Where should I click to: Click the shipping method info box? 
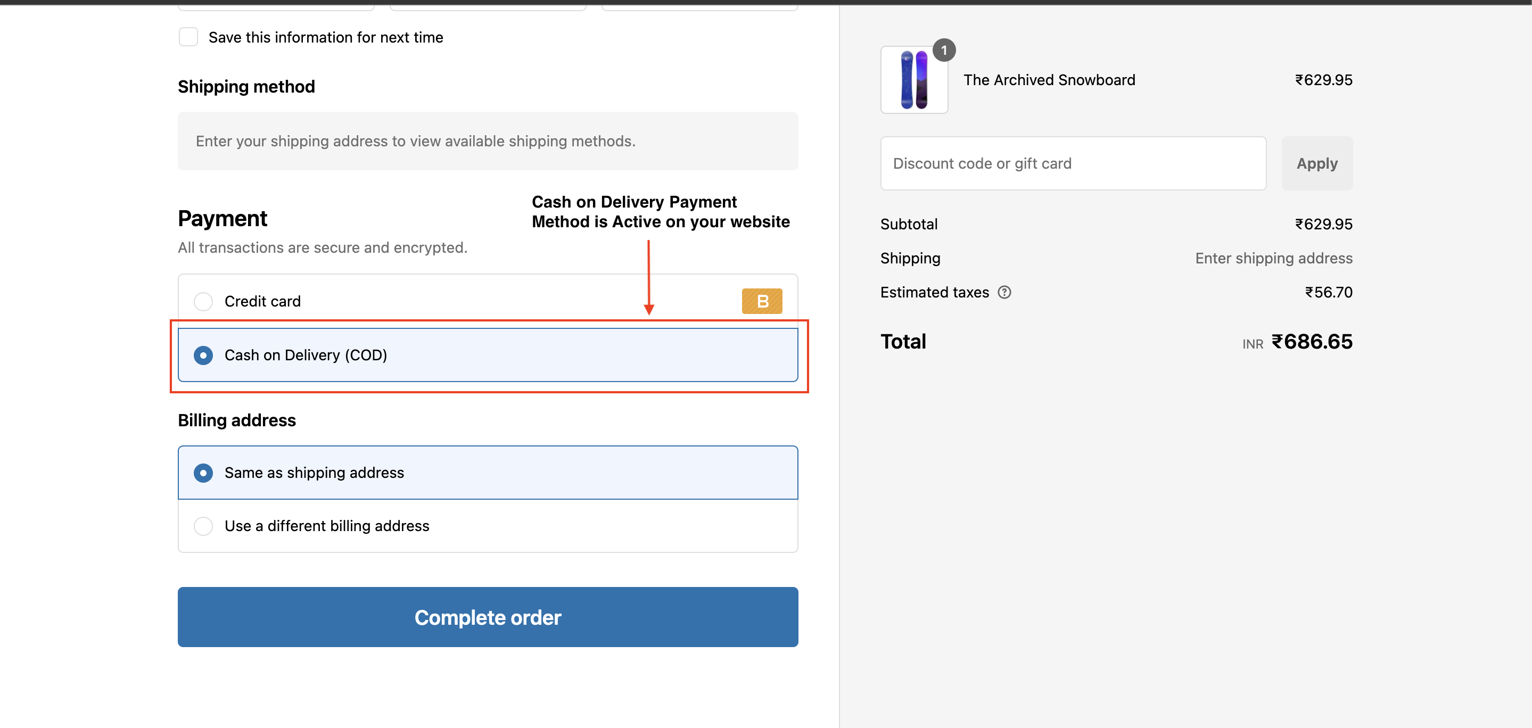click(488, 141)
